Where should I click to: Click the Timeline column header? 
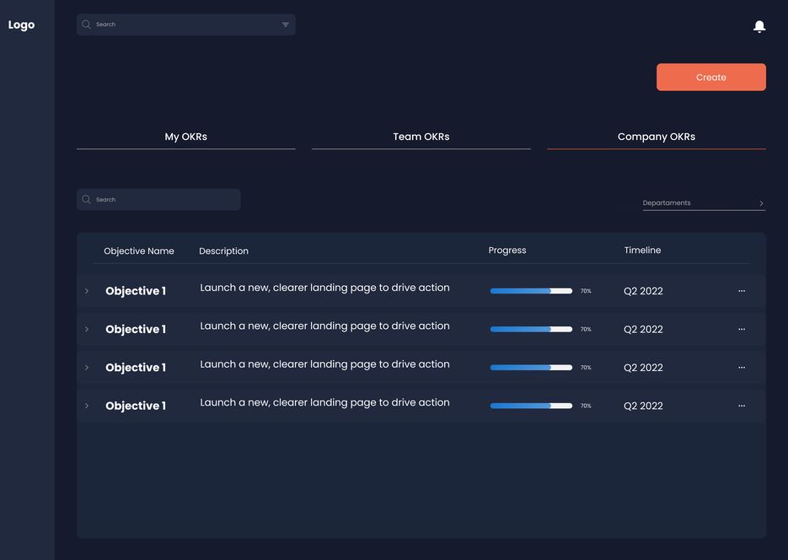coord(642,250)
